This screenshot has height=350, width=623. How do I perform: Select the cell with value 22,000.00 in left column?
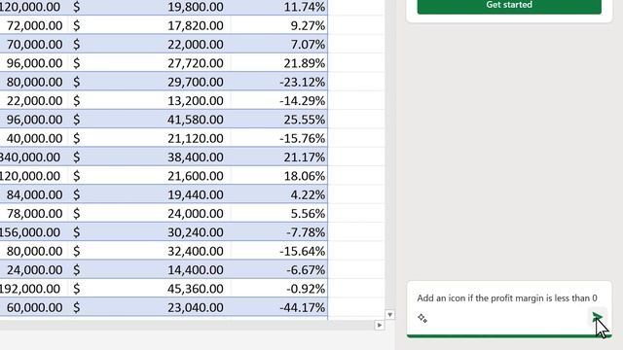(34, 100)
